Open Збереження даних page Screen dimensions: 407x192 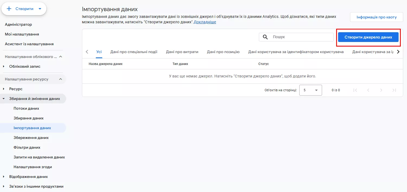point(31,138)
